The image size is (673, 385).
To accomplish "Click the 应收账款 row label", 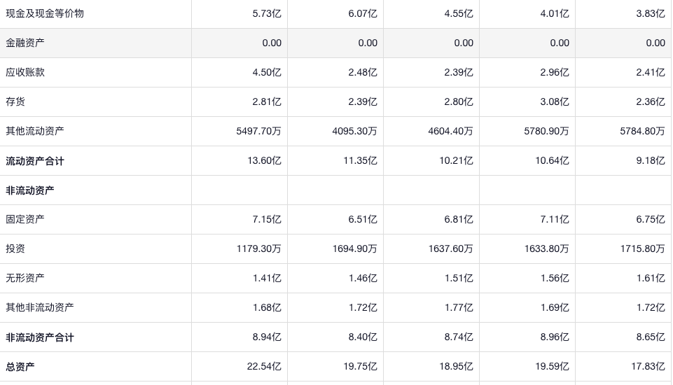I will pos(25,72).
